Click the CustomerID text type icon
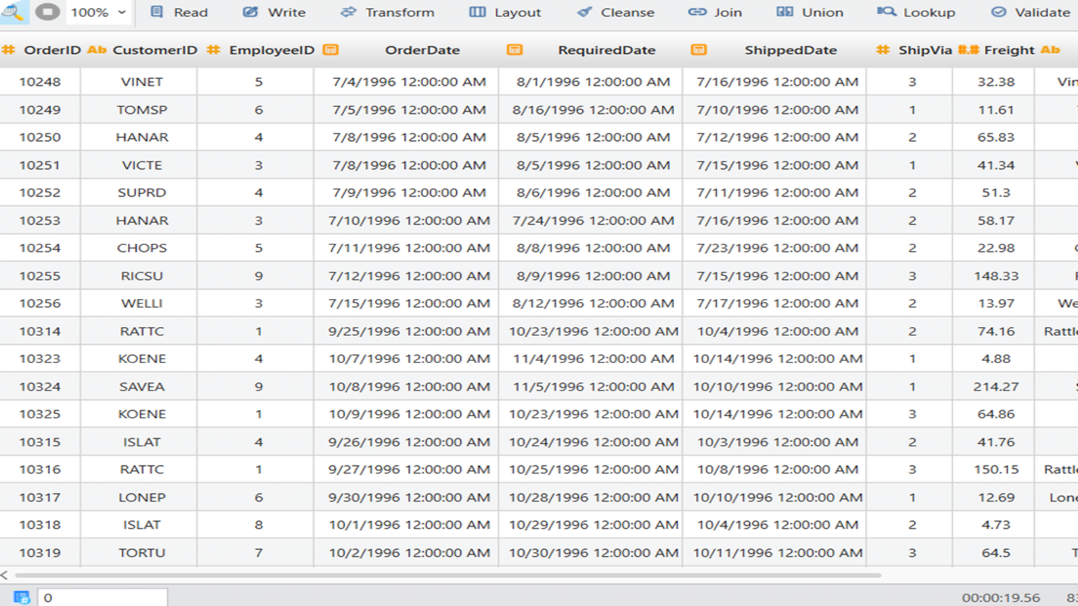1078x606 pixels. pyautogui.click(x=97, y=50)
